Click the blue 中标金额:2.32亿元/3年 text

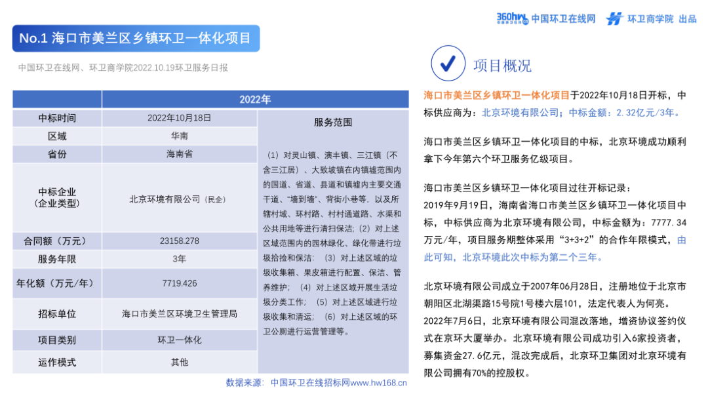pos(625,113)
